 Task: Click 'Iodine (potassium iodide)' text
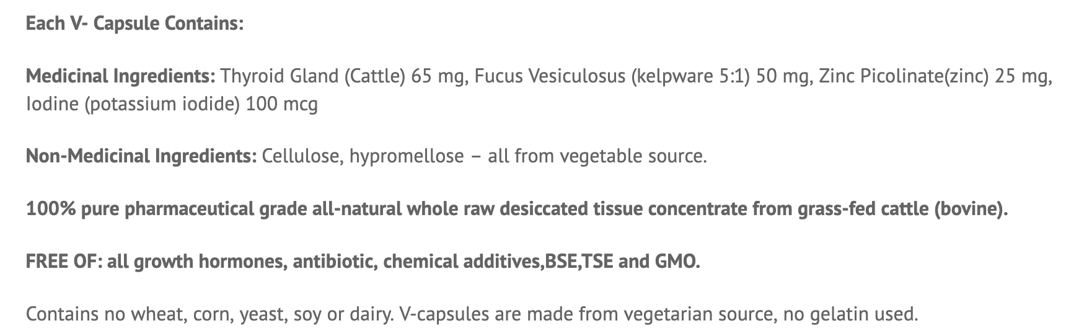pyautogui.click(x=133, y=104)
